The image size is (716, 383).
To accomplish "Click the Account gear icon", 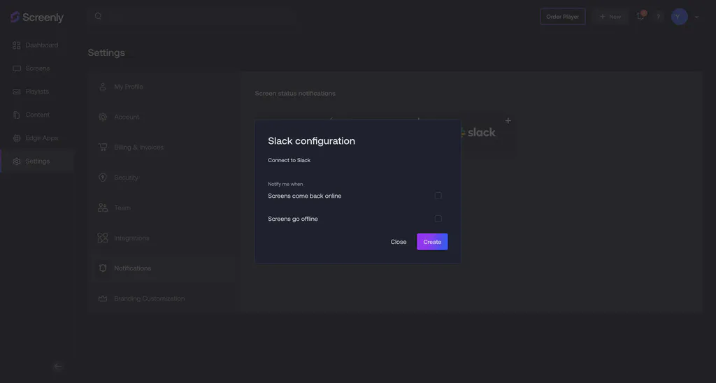I will [103, 117].
